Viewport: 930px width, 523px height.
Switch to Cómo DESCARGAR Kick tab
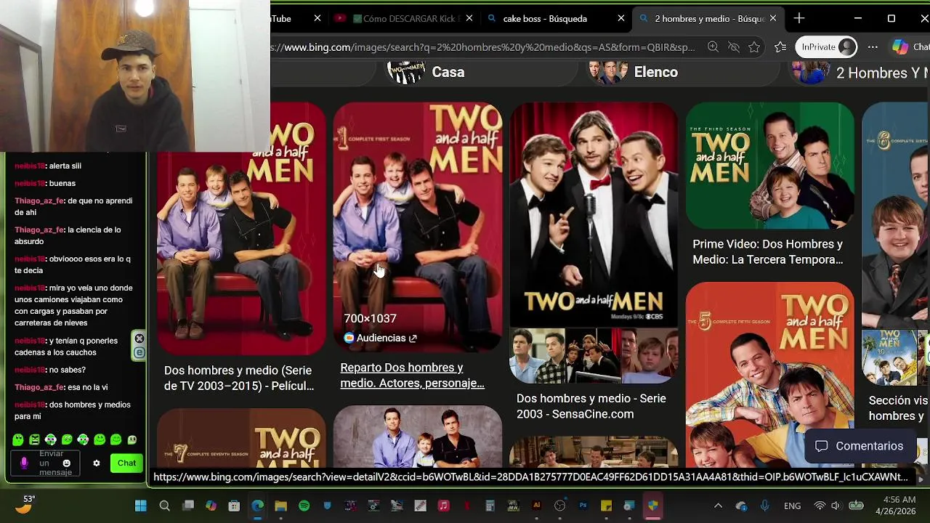407,19
